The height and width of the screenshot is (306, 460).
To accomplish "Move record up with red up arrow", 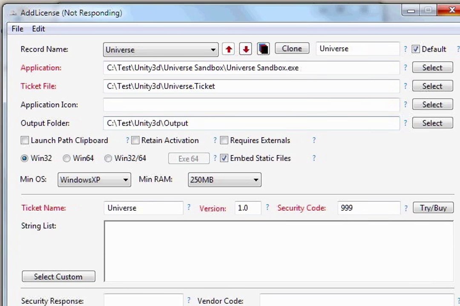I will pyautogui.click(x=229, y=49).
